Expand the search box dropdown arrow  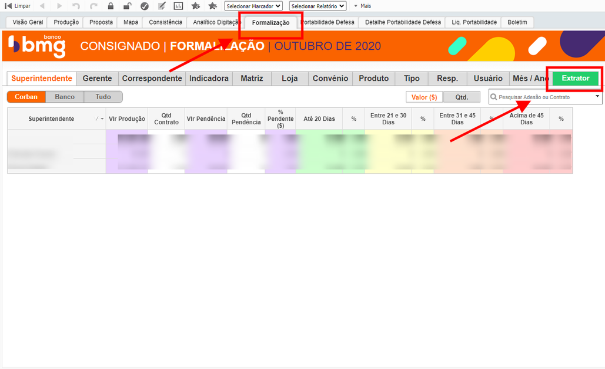(597, 96)
